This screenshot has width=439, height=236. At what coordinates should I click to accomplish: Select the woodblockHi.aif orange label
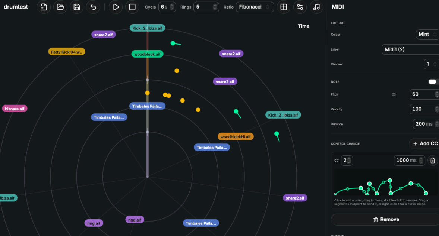pyautogui.click(x=236, y=136)
